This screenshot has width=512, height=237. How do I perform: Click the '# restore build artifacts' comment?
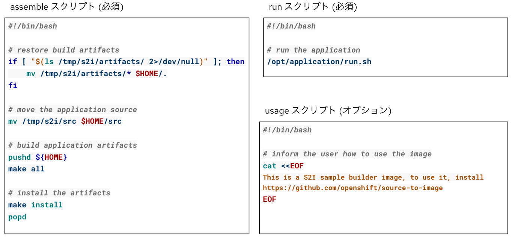coord(64,50)
